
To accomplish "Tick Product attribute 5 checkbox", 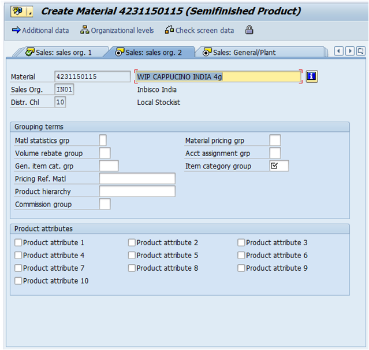I will (x=132, y=256).
